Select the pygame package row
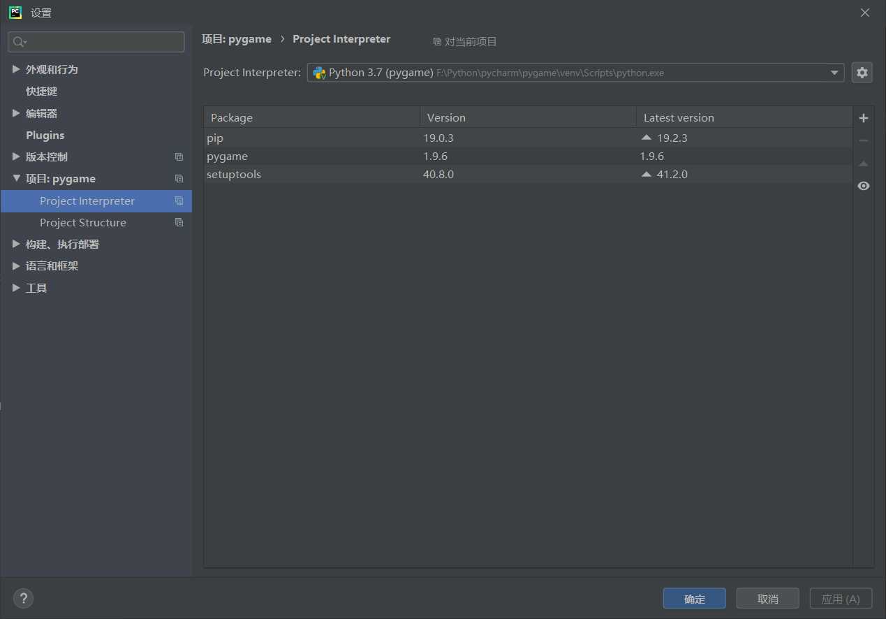The height and width of the screenshot is (619, 886). 528,156
